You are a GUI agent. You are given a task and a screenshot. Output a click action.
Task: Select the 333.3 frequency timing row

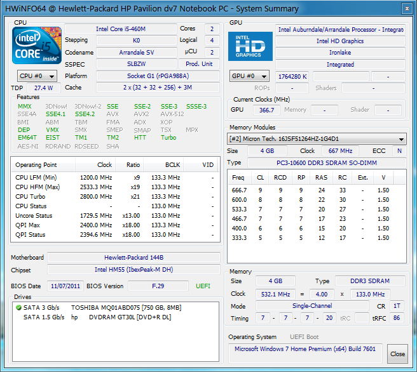pos(317,238)
